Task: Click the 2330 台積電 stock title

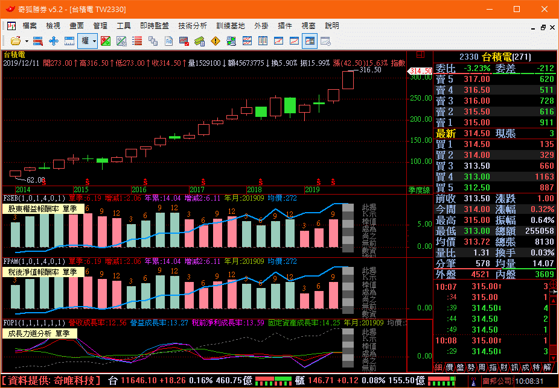Action: point(495,57)
